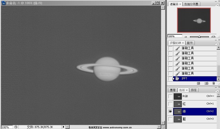Close the 色版 Channels tab with its x
Viewport: 220px width, 129px height.
pos(187,90)
